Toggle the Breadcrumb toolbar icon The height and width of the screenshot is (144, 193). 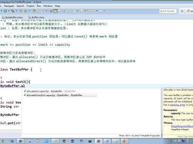(51, 11)
